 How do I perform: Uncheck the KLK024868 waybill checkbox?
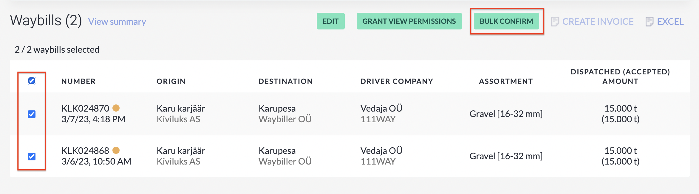32,157
